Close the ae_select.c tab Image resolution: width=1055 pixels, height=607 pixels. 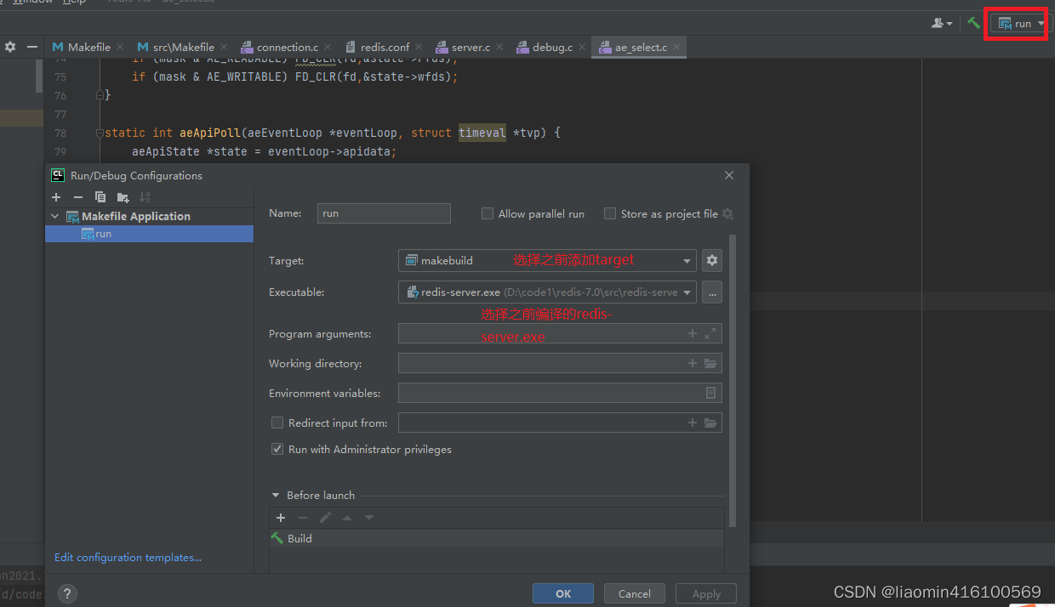click(677, 48)
